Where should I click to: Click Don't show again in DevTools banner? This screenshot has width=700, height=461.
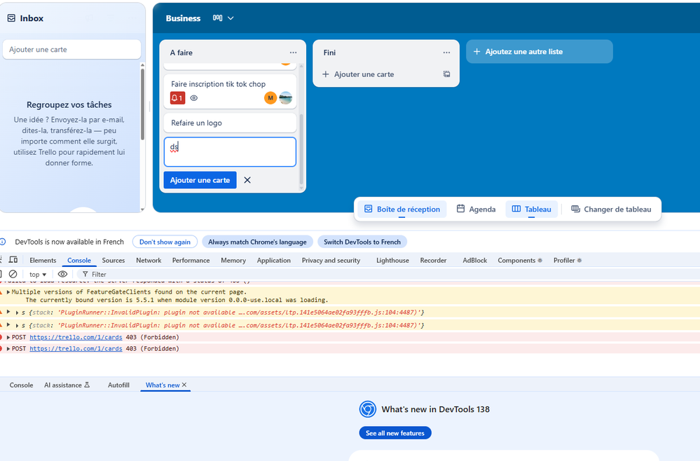tap(165, 242)
